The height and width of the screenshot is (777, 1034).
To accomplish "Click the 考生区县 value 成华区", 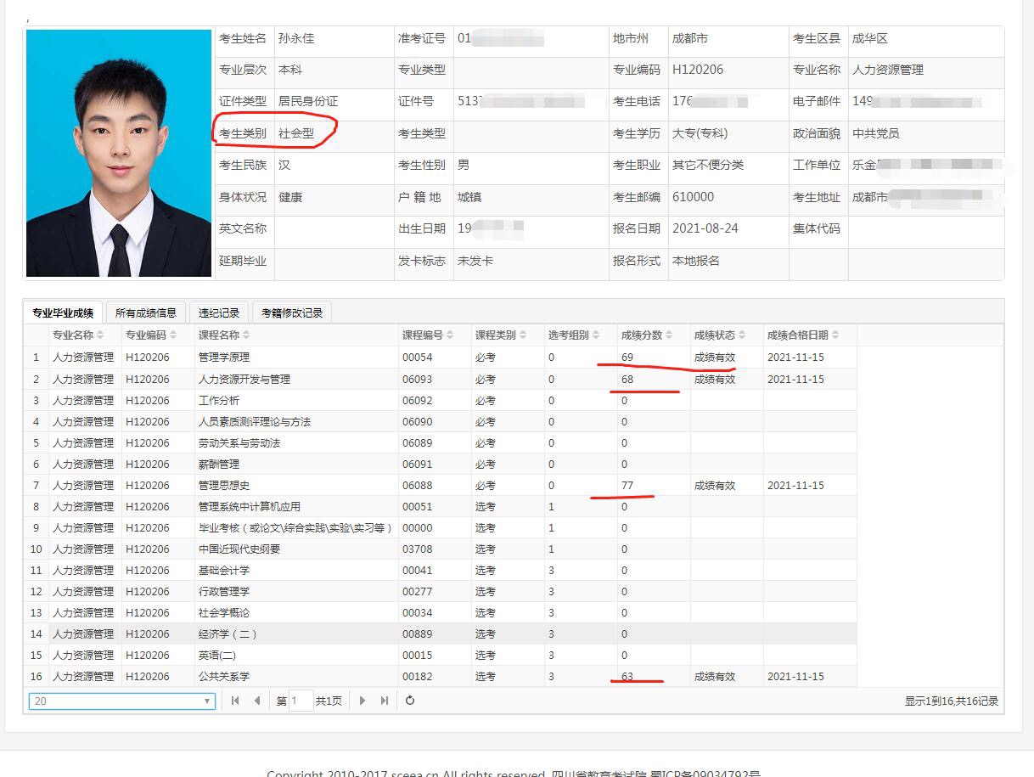I will (x=870, y=38).
